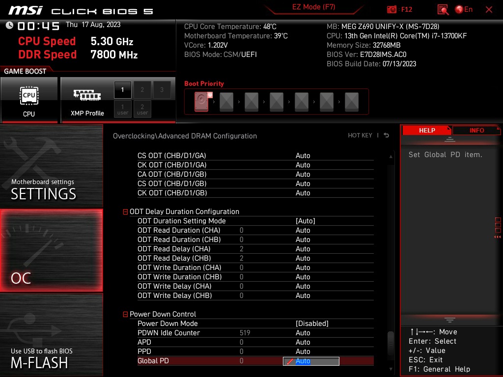Open the OC overclocking section
This screenshot has height=377, width=503.
point(51,250)
